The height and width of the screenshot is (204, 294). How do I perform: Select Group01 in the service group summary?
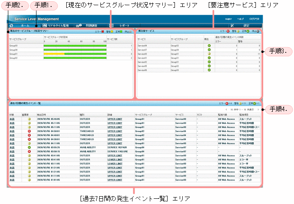pyautogui.click(x=13, y=54)
